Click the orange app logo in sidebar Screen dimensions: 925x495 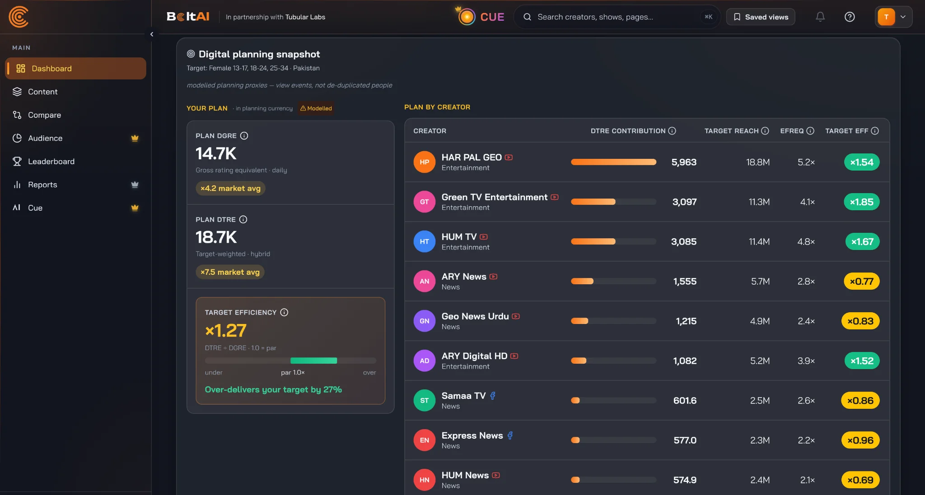[19, 17]
